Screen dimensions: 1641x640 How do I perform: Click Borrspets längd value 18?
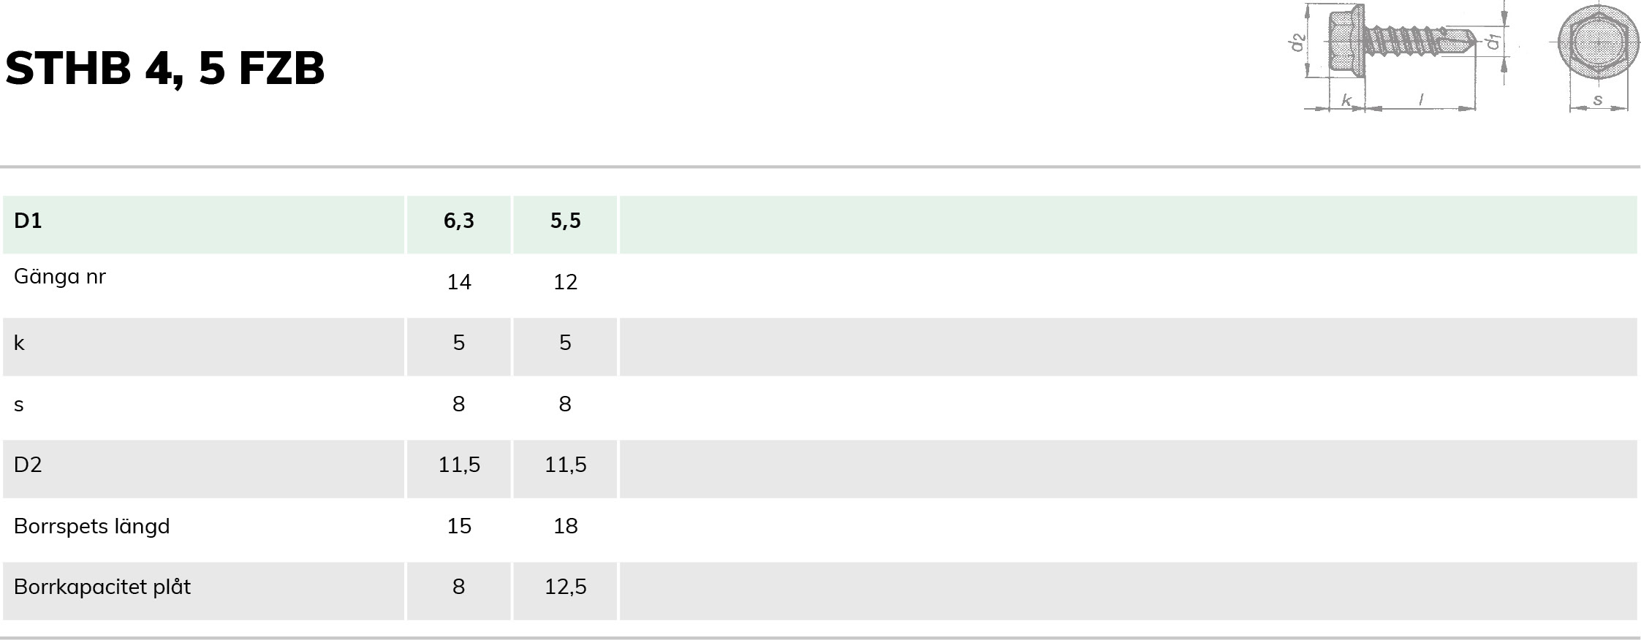[565, 526]
